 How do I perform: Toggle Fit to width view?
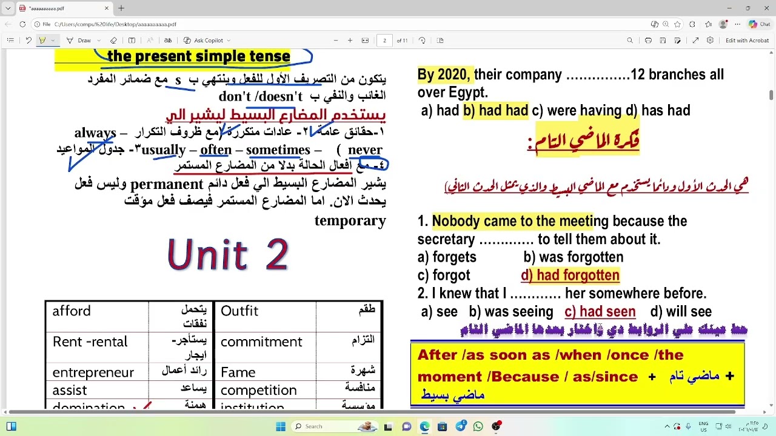[365, 41]
